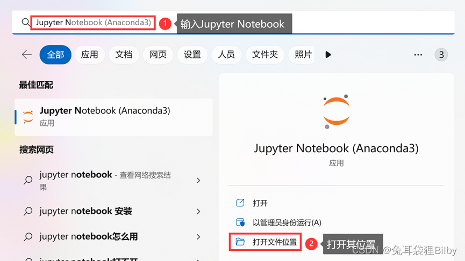The height and width of the screenshot is (261, 465).
Task: Click the 'Jupyter Notebook (Anaconda3)' title in detail pane
Action: coord(337,148)
